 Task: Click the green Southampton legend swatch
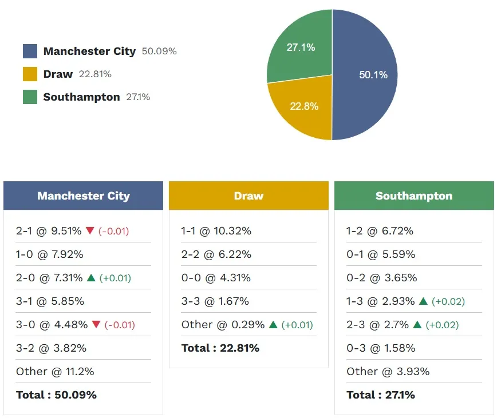pyautogui.click(x=30, y=97)
